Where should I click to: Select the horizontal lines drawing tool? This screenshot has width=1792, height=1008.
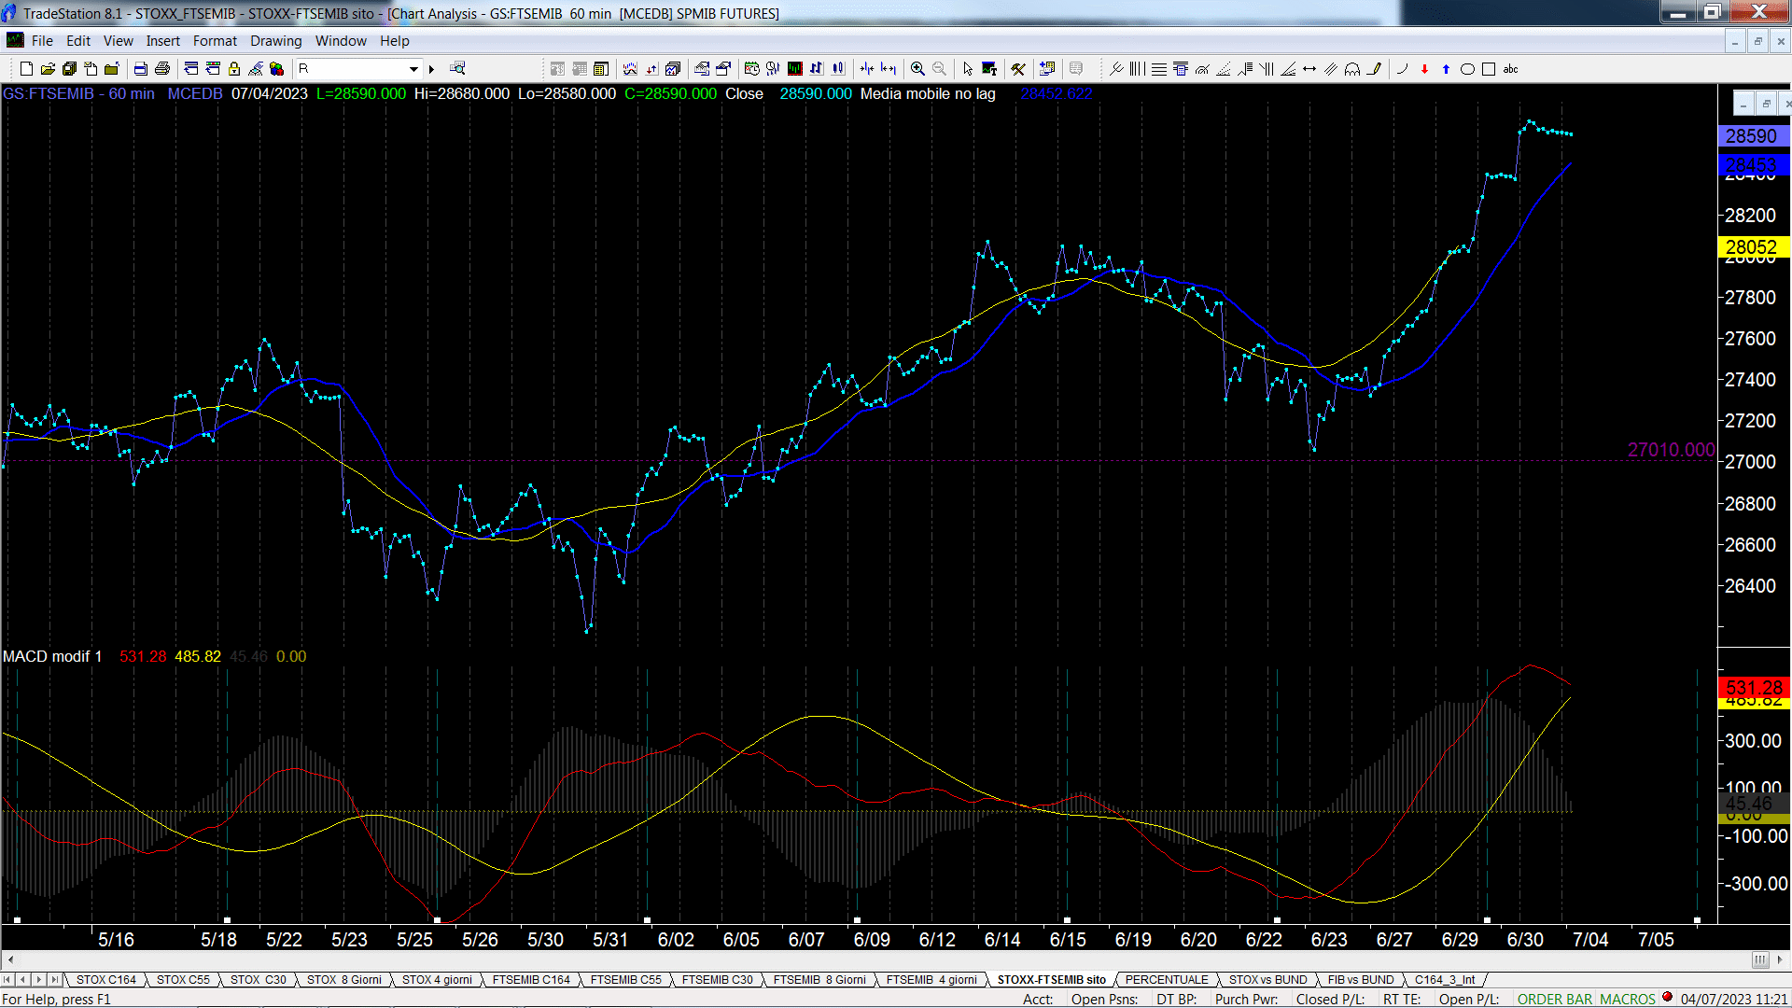pyautogui.click(x=1159, y=69)
